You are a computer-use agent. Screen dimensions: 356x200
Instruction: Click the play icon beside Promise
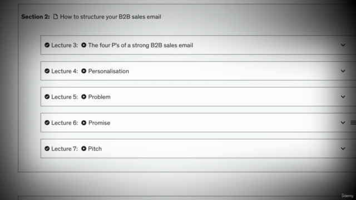pyautogui.click(x=84, y=123)
